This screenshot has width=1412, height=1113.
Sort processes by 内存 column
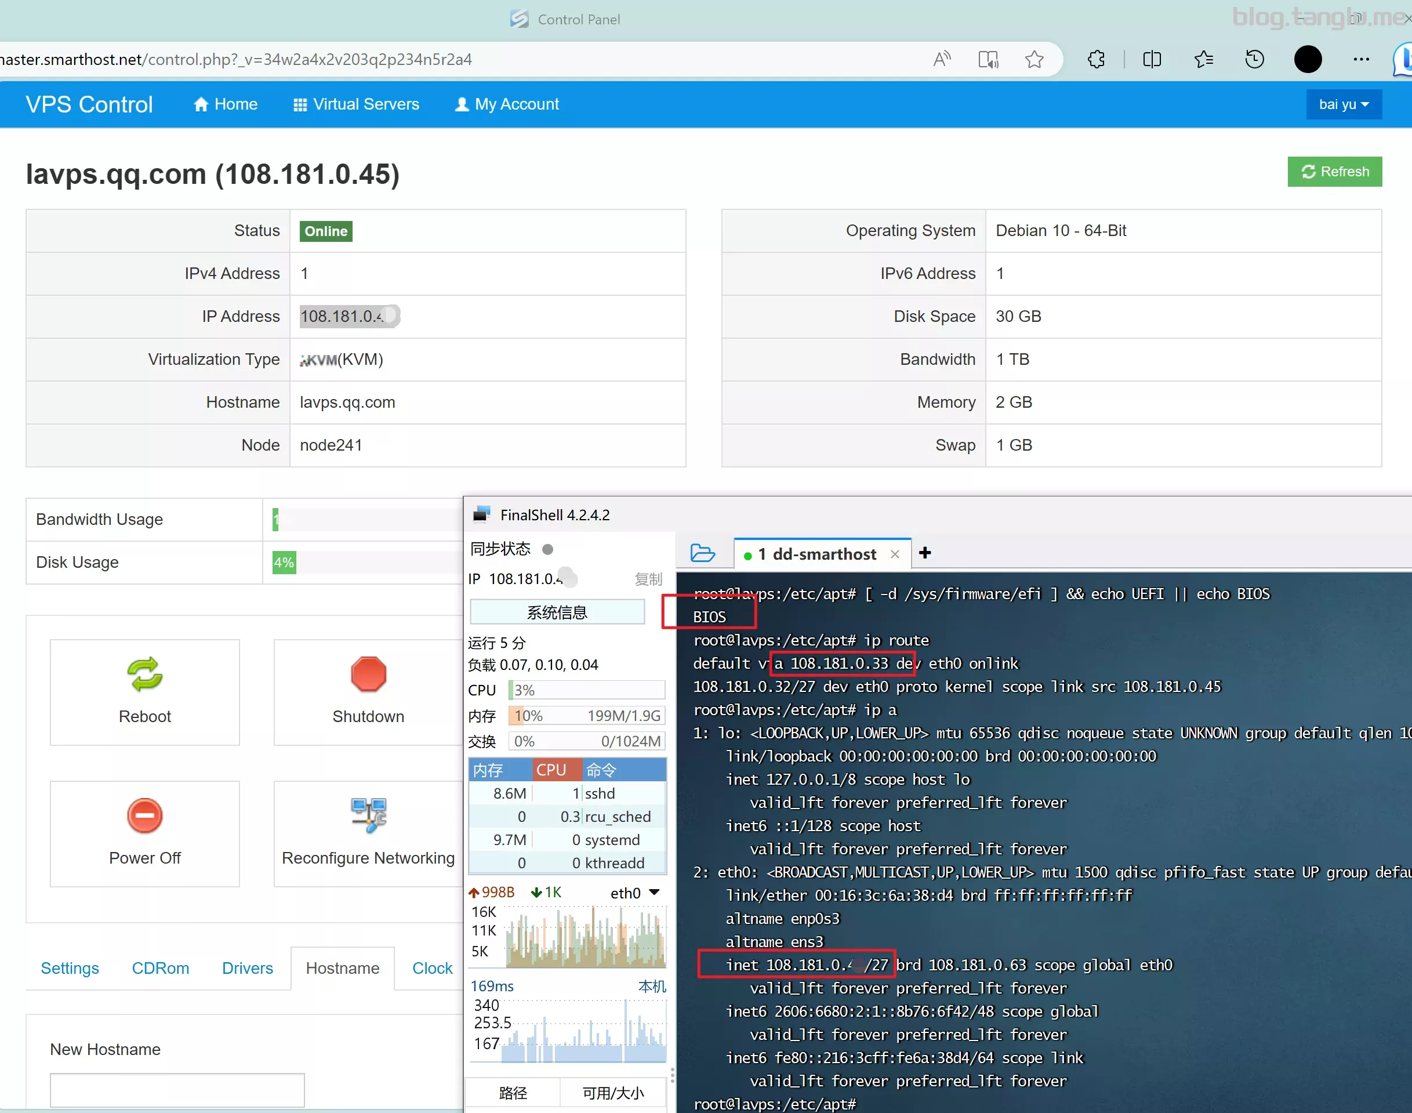pyautogui.click(x=500, y=770)
